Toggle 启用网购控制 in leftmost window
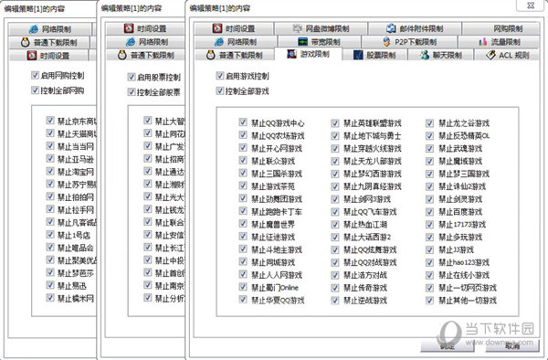Image resolution: width=548 pixels, height=360 pixels. point(35,75)
